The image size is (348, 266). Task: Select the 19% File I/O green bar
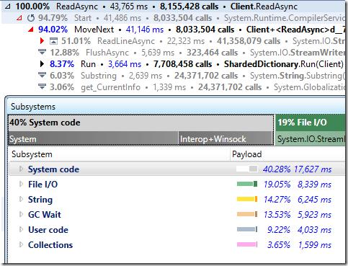pyautogui.click(x=311, y=123)
